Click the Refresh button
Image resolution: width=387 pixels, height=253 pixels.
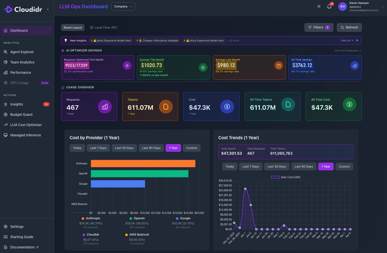pyautogui.click(x=349, y=27)
